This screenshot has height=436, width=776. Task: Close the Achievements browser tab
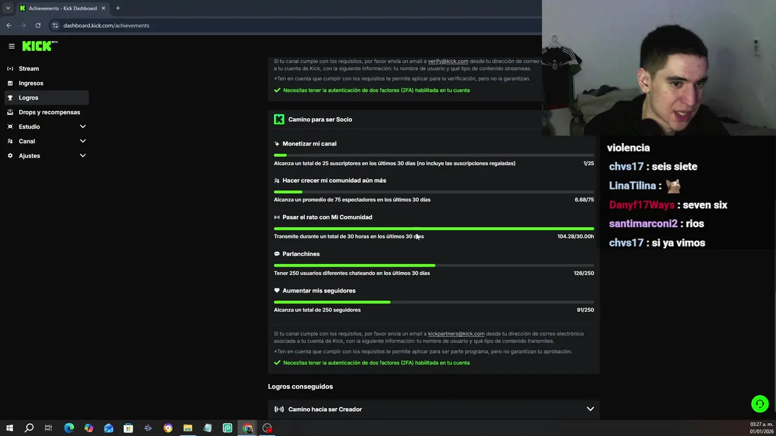[x=103, y=8]
